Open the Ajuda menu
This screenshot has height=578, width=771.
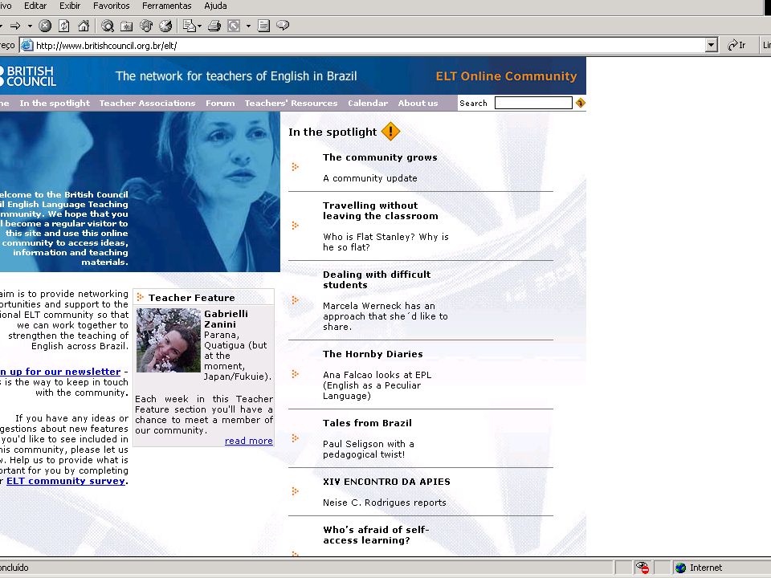pos(215,6)
